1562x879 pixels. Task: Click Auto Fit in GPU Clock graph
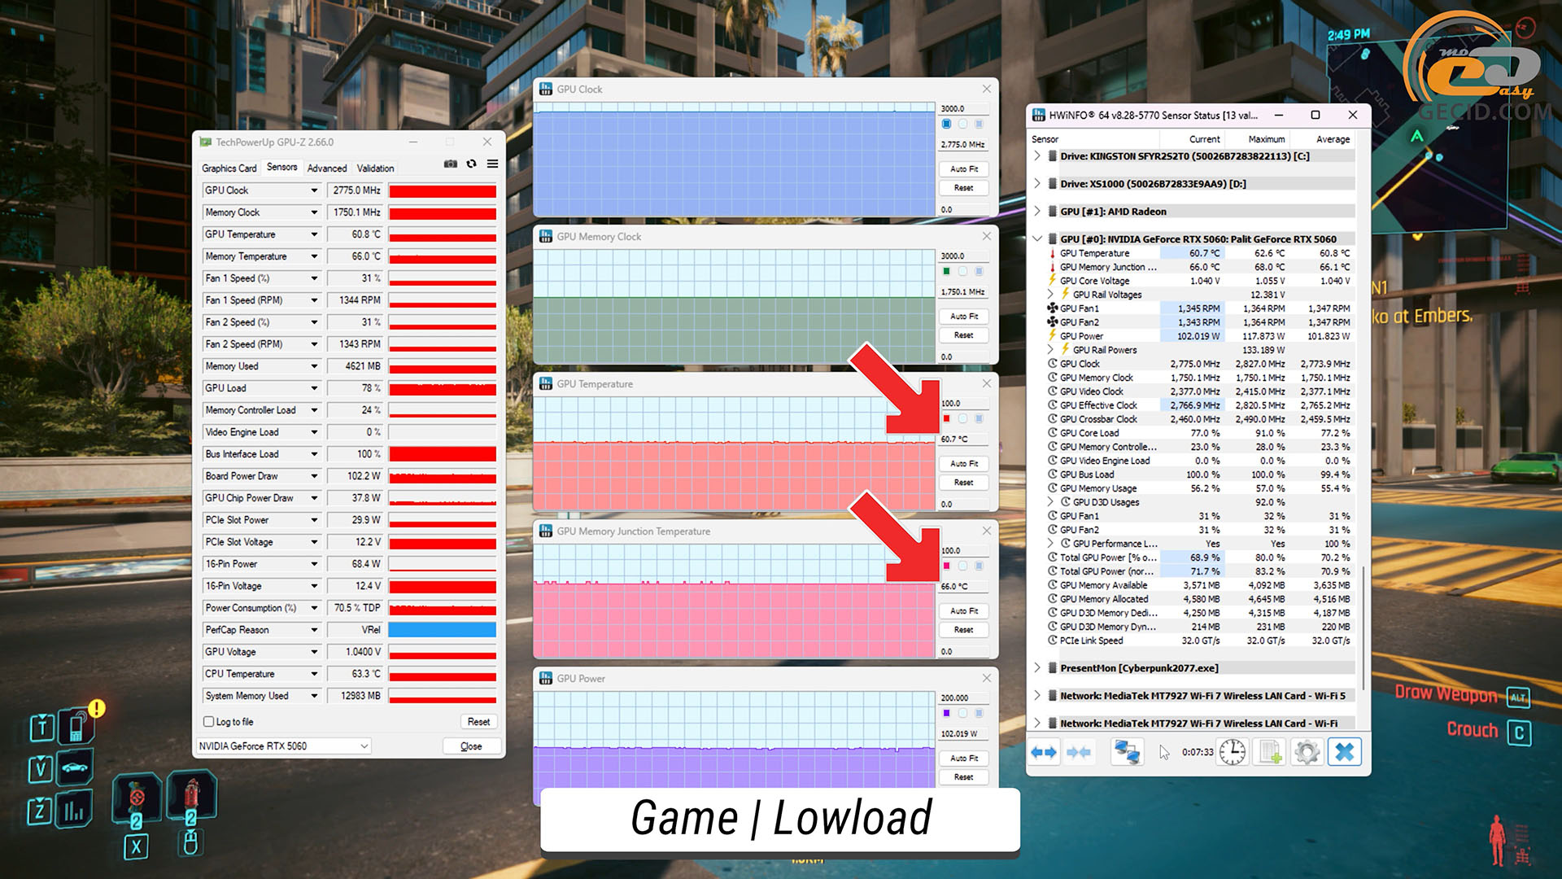pyautogui.click(x=964, y=169)
